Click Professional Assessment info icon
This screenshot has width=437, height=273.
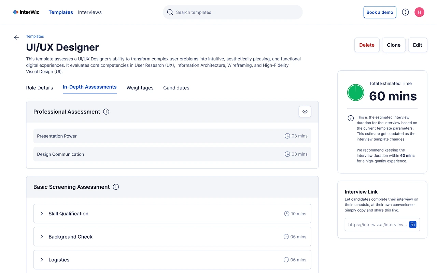click(106, 112)
